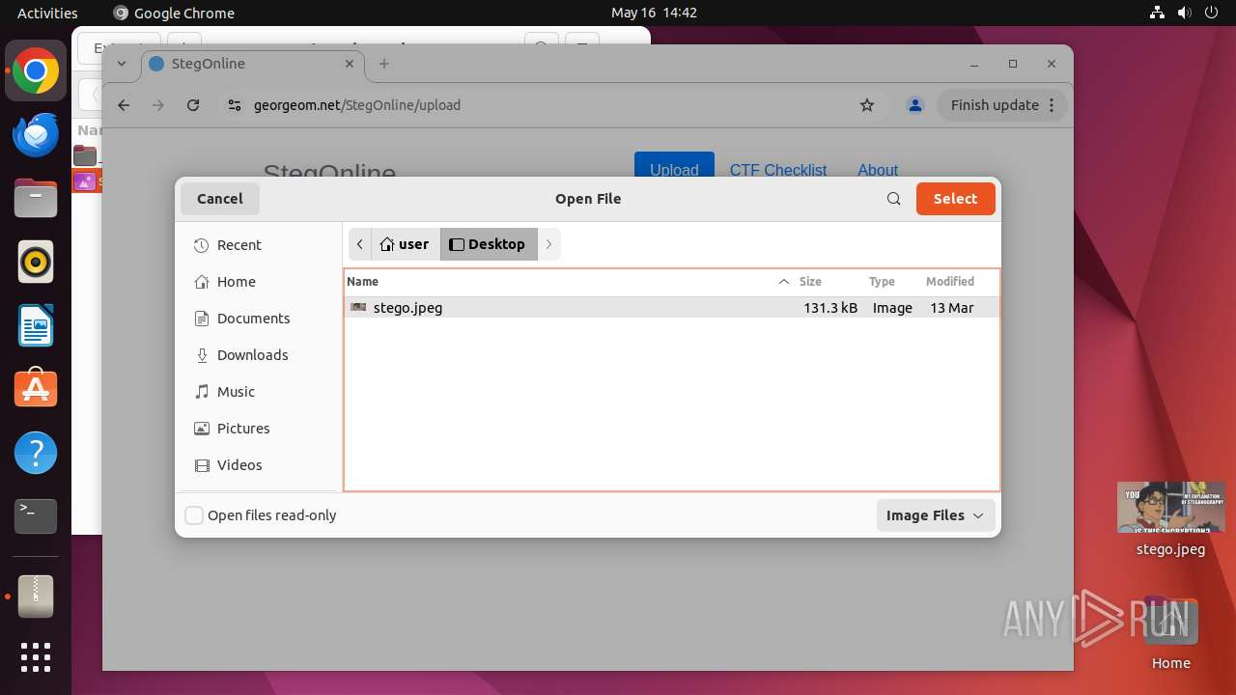Open the Home folder desktop icon
This screenshot has height=695, width=1236.
click(1170, 633)
